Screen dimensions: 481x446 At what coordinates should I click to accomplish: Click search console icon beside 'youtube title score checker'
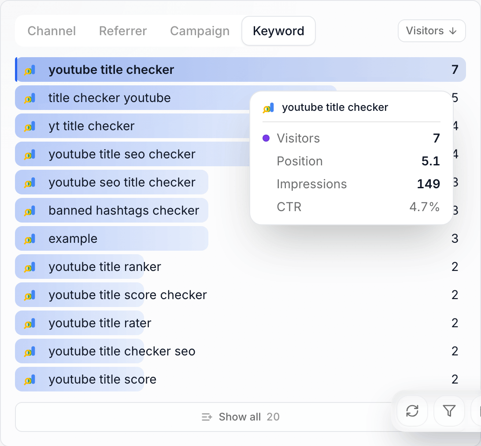click(30, 296)
